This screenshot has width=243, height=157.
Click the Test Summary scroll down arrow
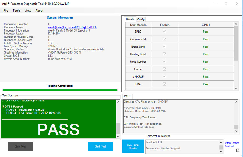(118, 136)
